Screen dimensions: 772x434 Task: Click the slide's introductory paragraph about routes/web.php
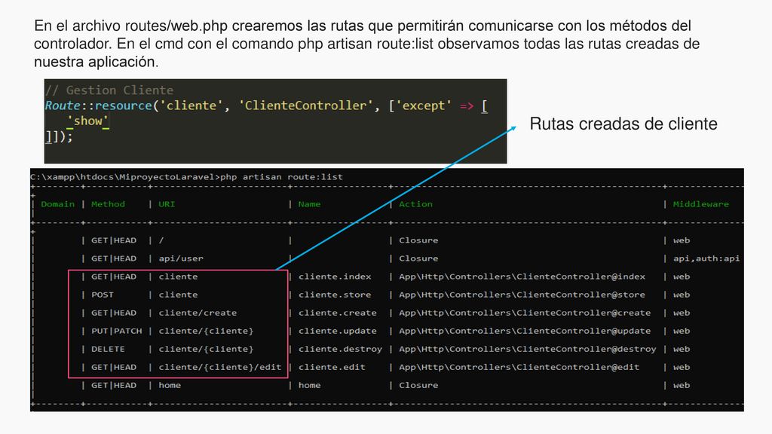(367, 44)
